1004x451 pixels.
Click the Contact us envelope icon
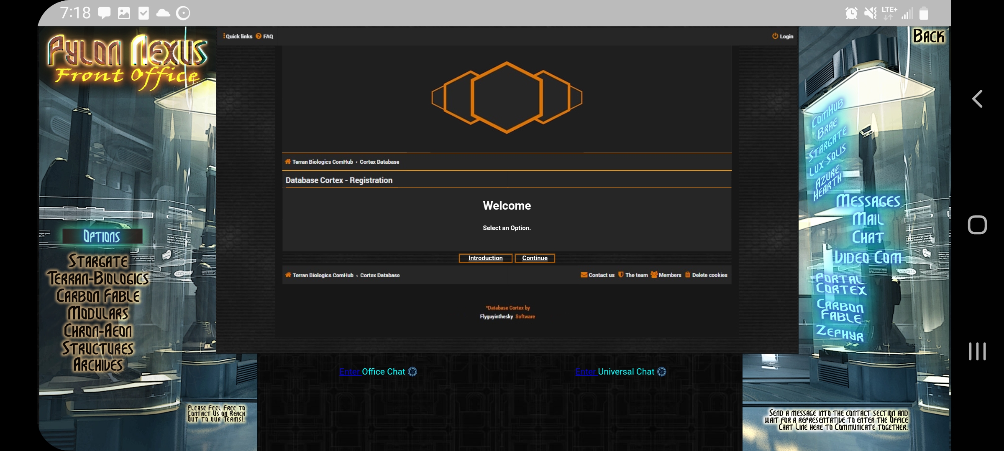584,275
